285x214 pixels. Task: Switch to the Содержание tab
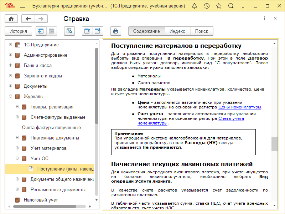(146, 31)
